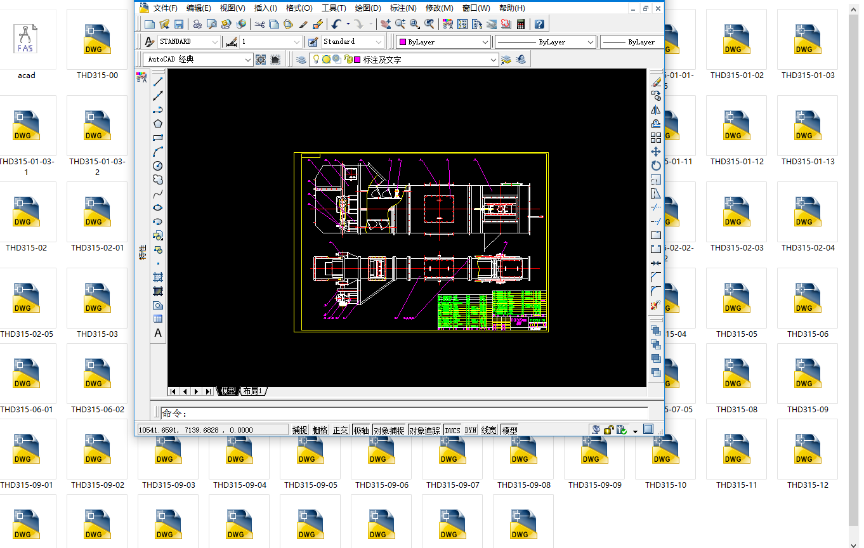Click the Undo arrow icon
864x548 pixels.
coord(336,24)
